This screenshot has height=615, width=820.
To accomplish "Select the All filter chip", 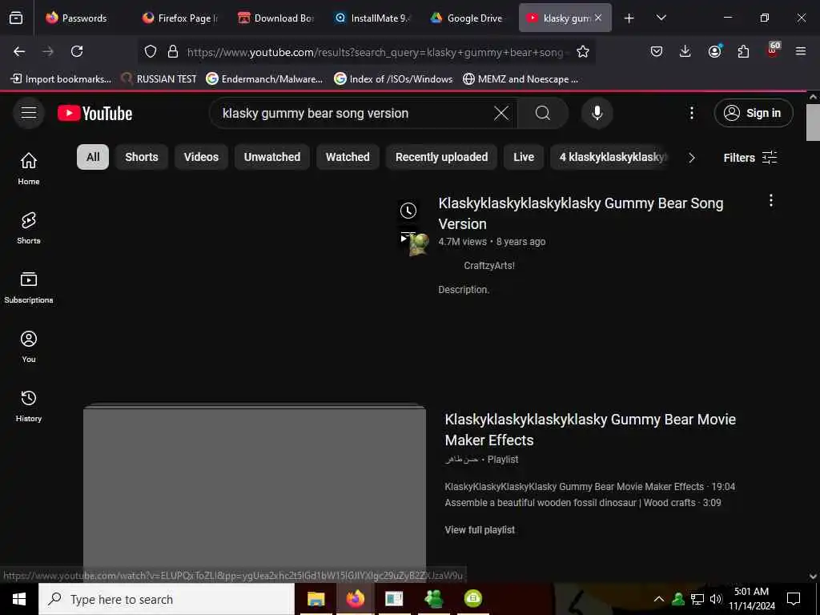I will [x=93, y=157].
